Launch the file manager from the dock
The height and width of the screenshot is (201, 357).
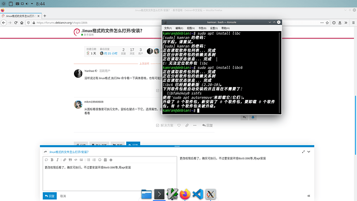pyautogui.click(x=146, y=194)
